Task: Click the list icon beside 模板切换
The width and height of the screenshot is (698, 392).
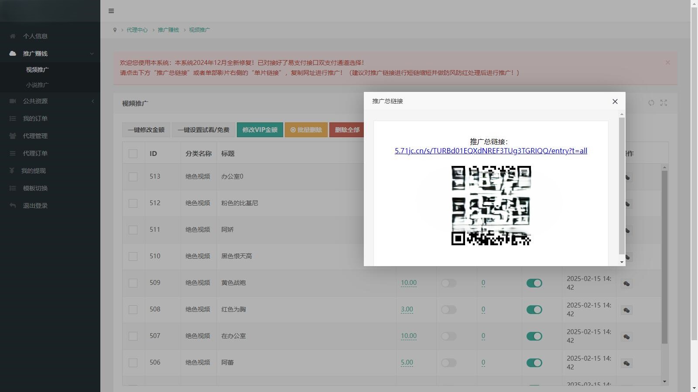Action: pos(13,188)
